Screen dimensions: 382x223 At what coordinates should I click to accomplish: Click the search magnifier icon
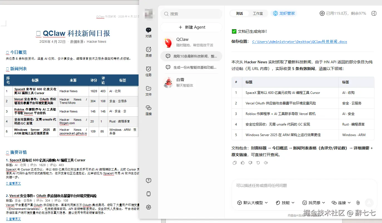click(166, 14)
